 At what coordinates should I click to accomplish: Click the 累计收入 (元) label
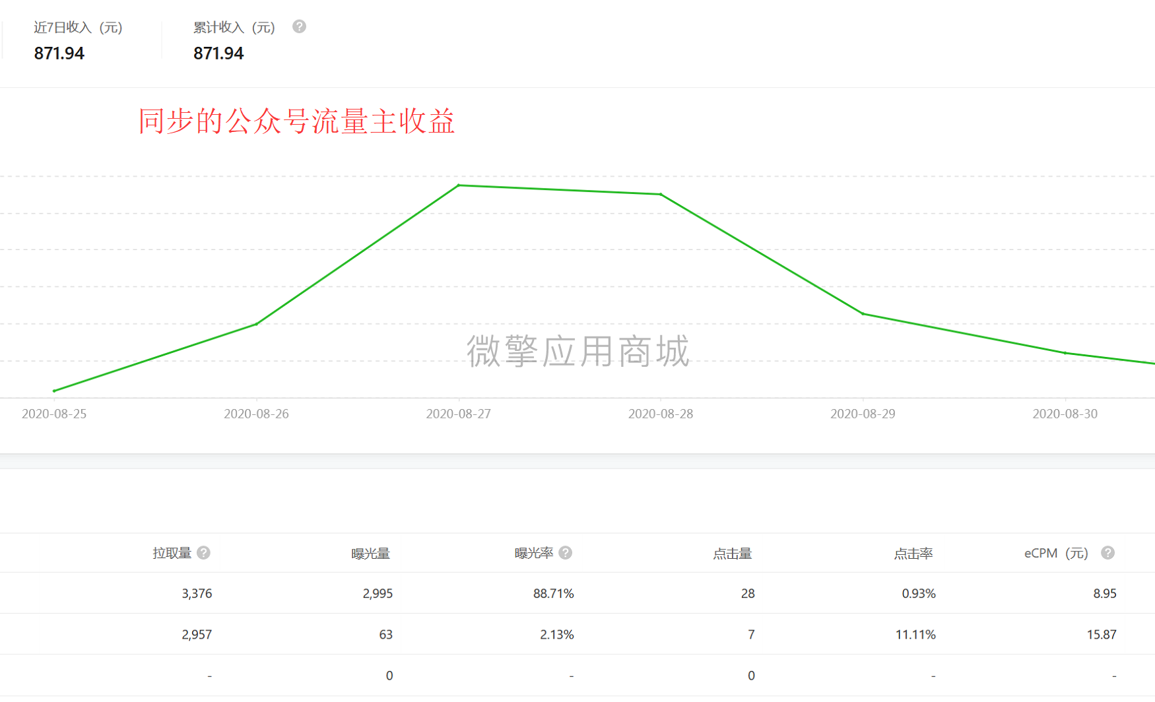pos(234,27)
